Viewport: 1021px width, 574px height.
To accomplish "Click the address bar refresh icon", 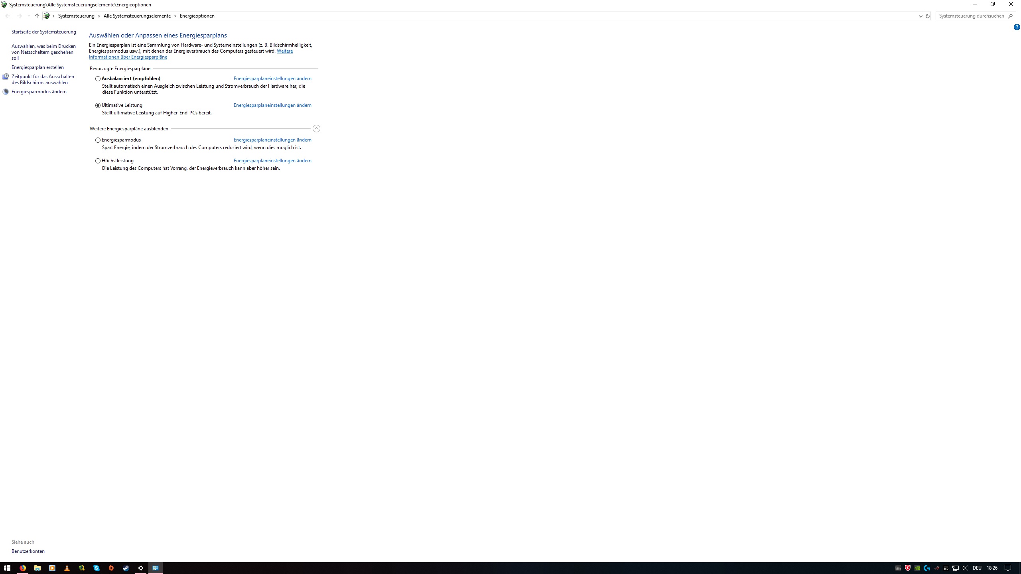I will [928, 16].
